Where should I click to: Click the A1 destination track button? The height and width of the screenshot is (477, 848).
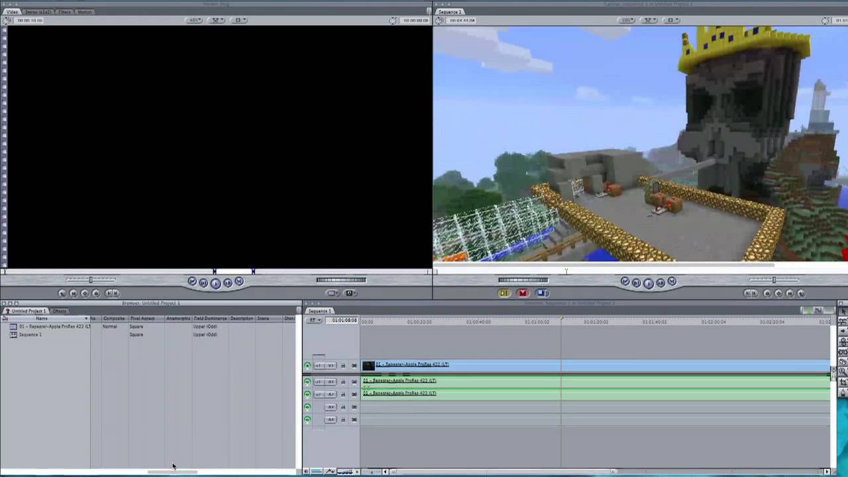(331, 382)
